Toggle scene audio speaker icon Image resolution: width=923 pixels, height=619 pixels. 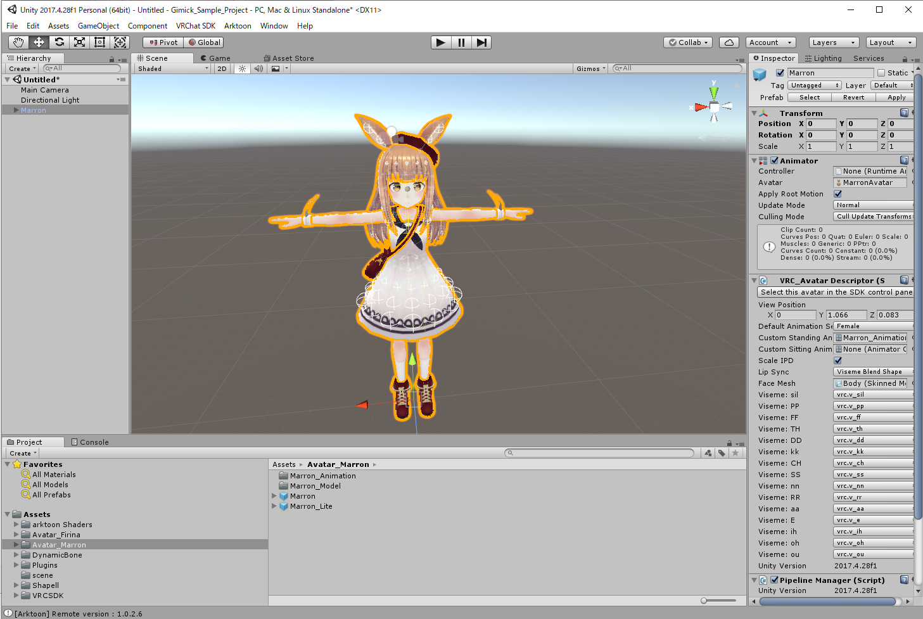point(258,68)
